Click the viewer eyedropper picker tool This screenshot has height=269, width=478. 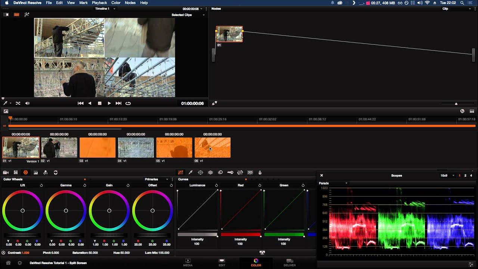(5, 103)
